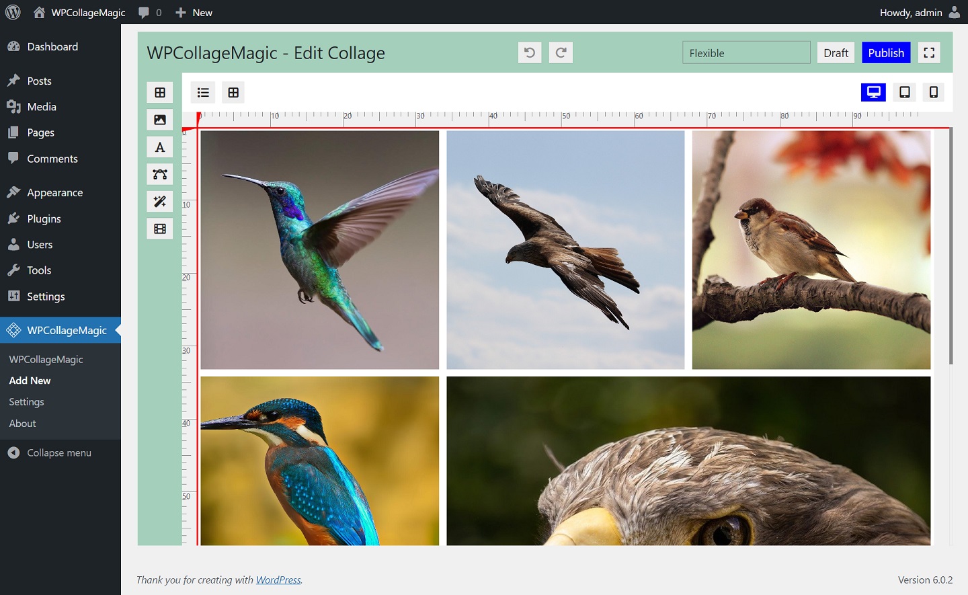968x595 pixels.
Task: Redo the last undone action
Action: (x=561, y=52)
